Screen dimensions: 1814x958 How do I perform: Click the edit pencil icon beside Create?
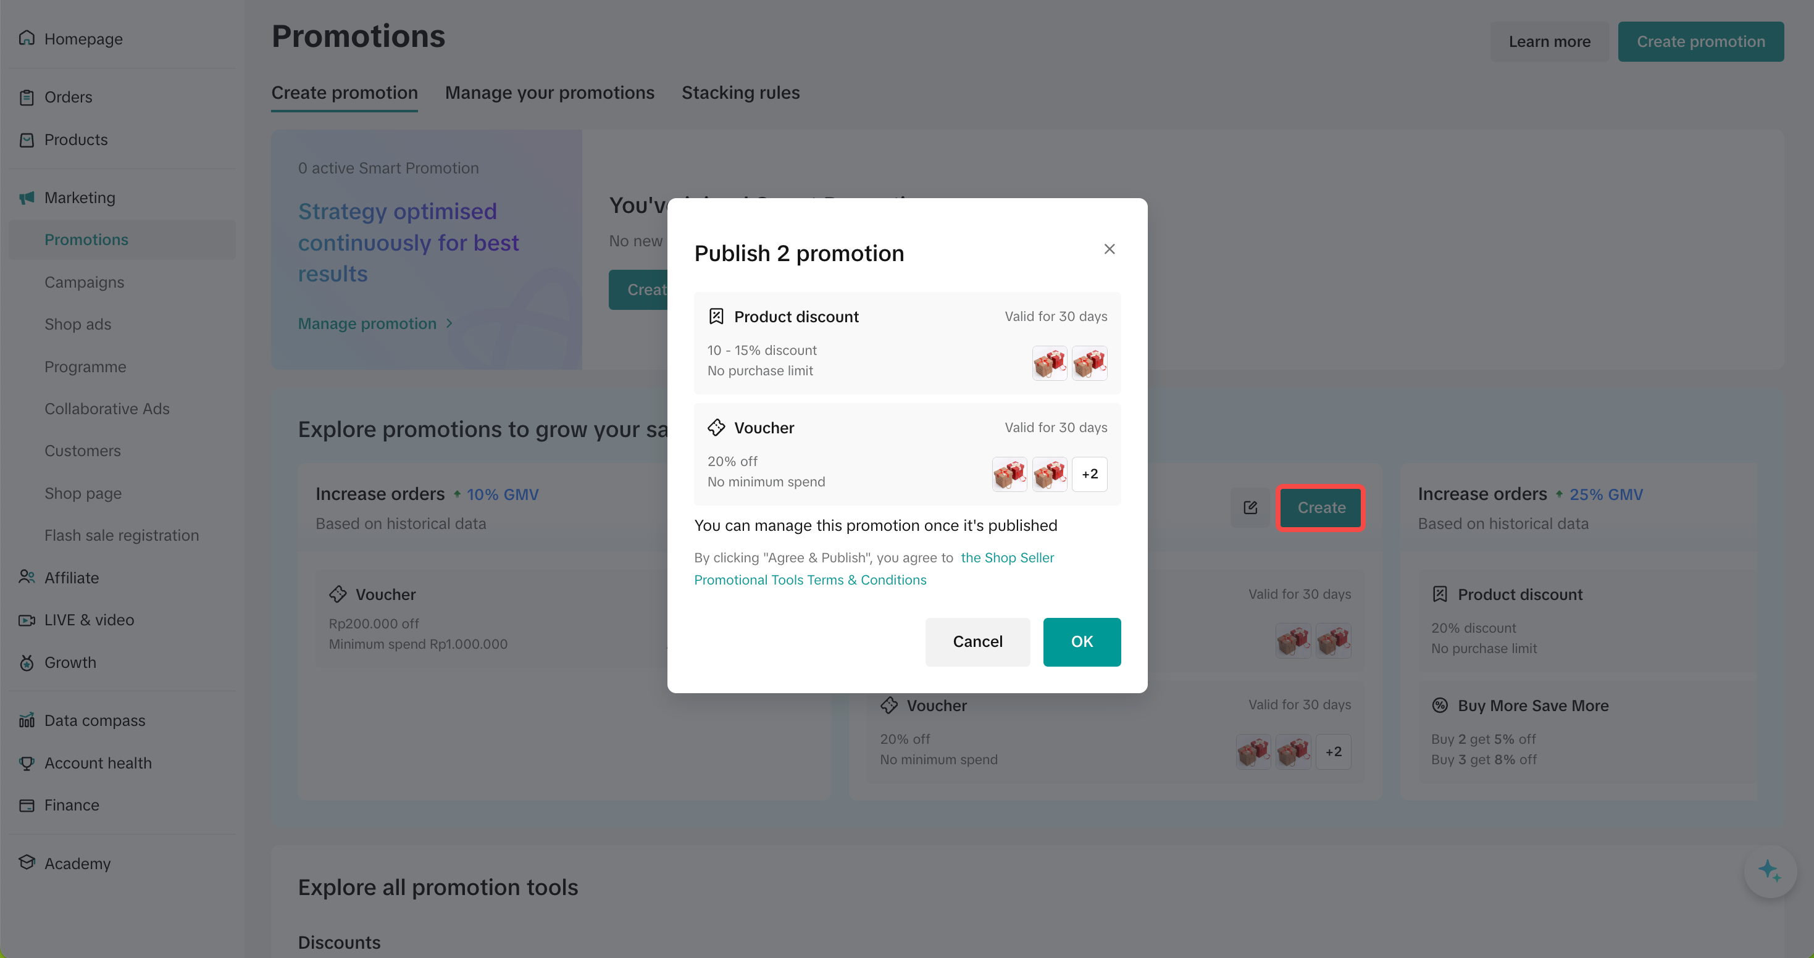(x=1250, y=507)
